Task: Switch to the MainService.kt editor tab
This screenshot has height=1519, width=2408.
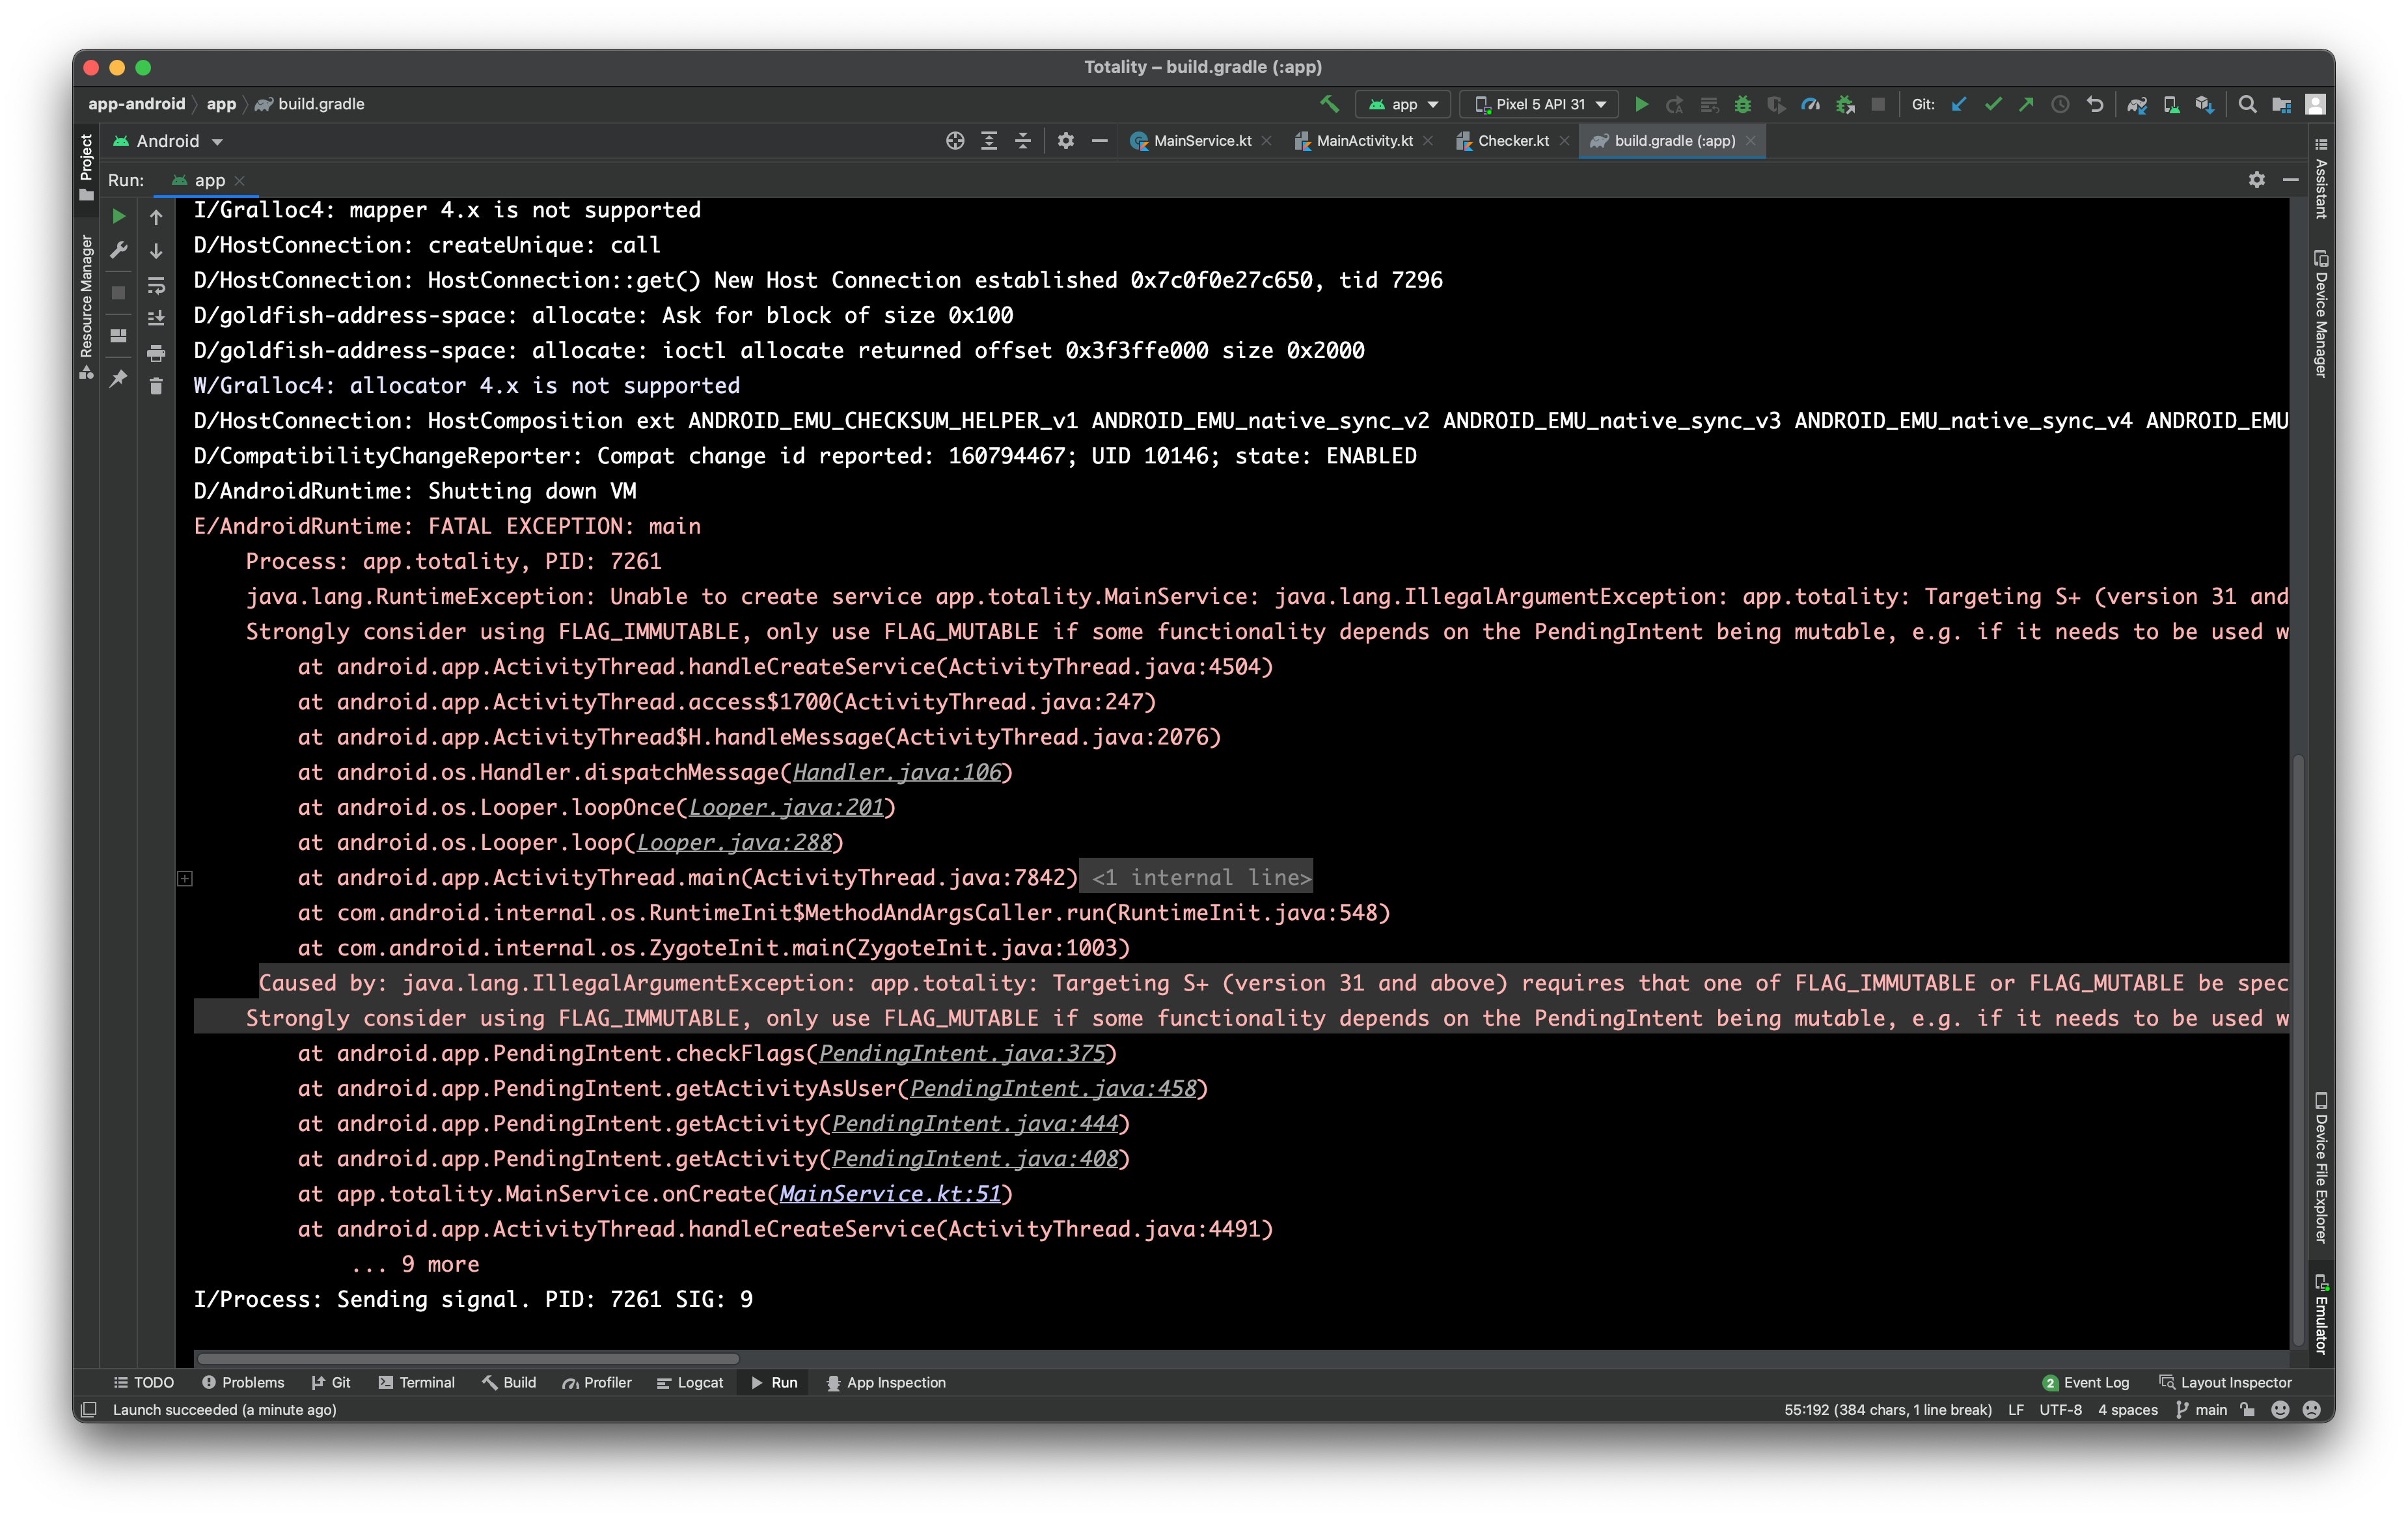Action: (x=1201, y=141)
